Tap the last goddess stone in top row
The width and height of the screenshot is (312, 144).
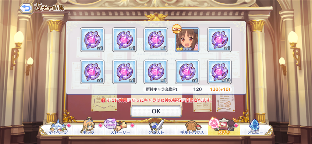(x=219, y=40)
